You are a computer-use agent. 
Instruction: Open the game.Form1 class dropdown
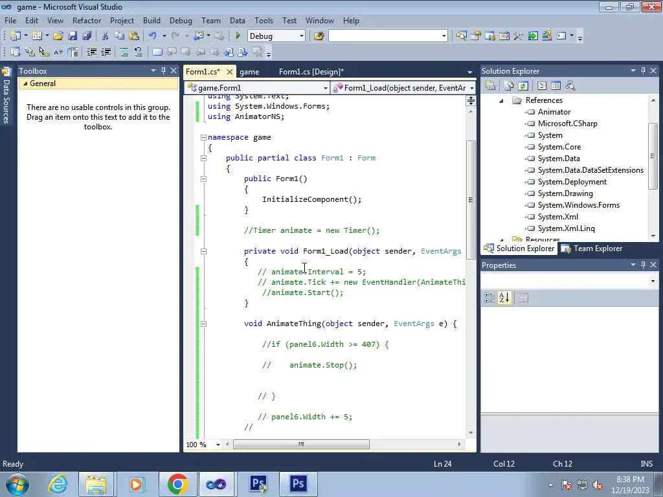click(325, 88)
